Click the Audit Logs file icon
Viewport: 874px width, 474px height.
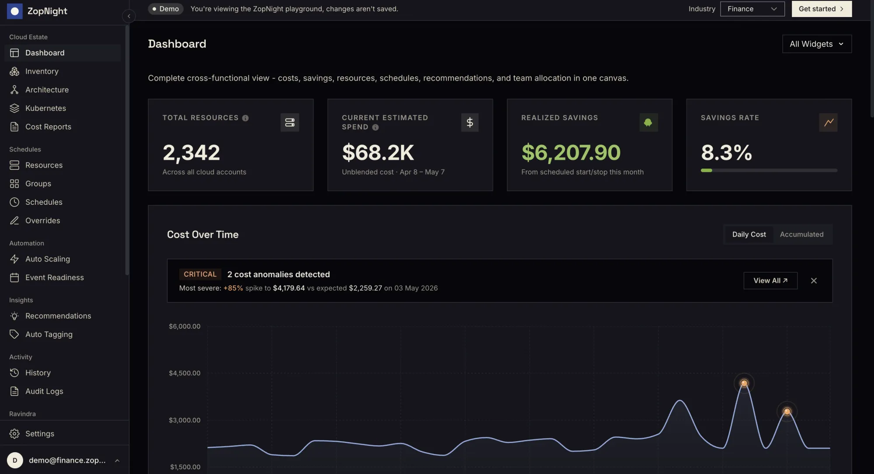click(x=14, y=391)
